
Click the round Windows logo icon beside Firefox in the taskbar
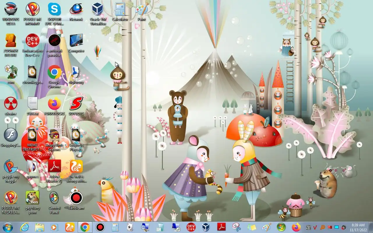tap(281, 227)
